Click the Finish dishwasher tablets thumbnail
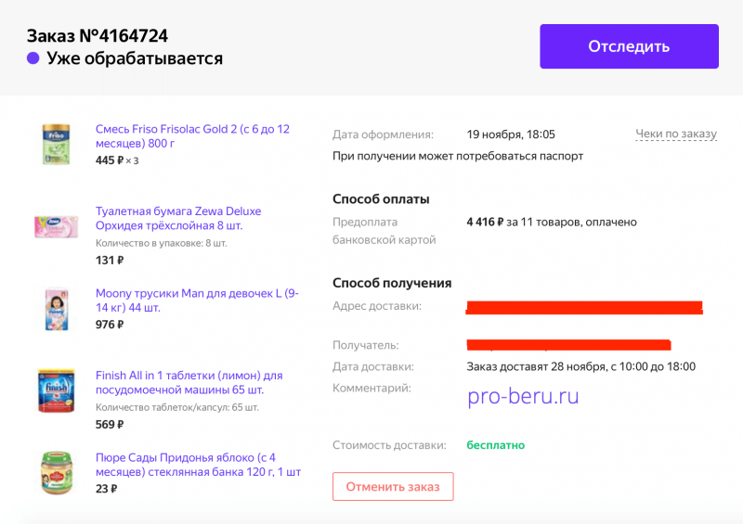The height and width of the screenshot is (524, 743). point(56,391)
